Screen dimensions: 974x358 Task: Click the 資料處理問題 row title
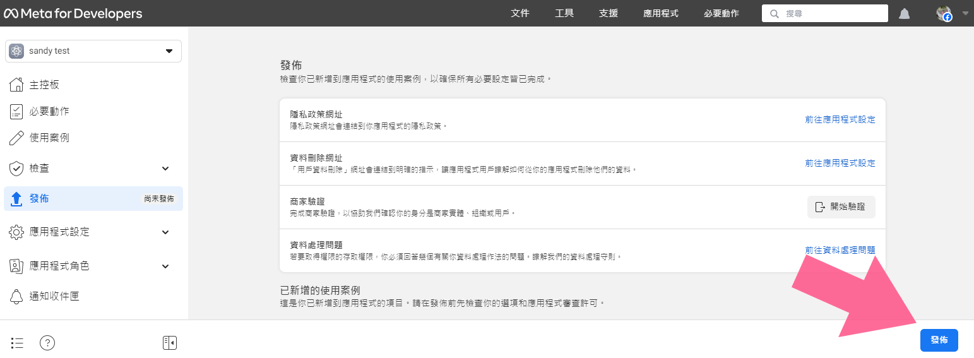click(316, 245)
